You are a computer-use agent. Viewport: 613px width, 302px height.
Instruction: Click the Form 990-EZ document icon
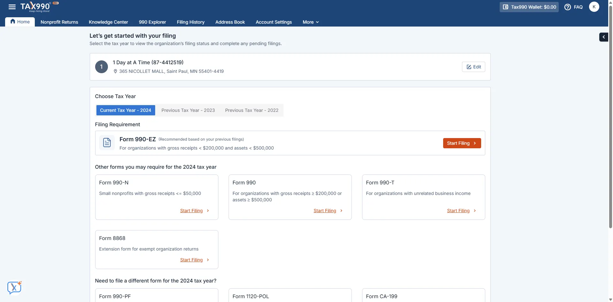coord(107,143)
